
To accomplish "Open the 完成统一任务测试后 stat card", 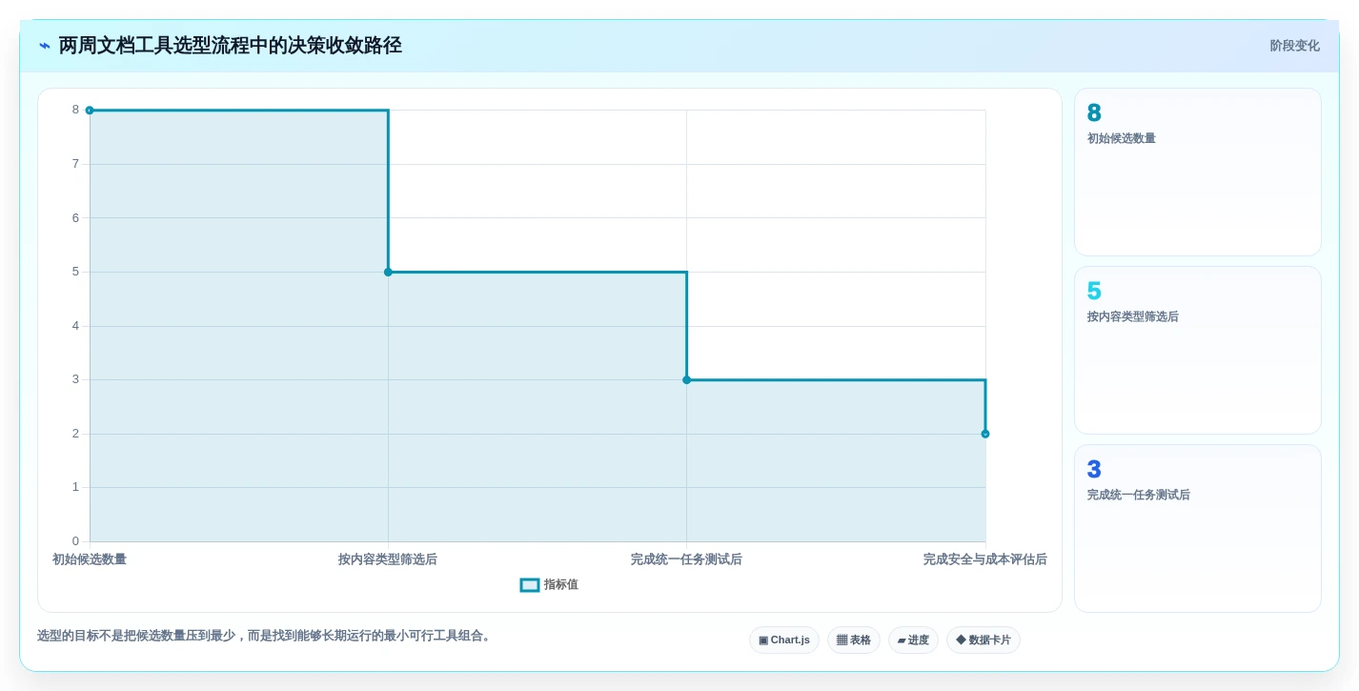I will click(1197, 529).
